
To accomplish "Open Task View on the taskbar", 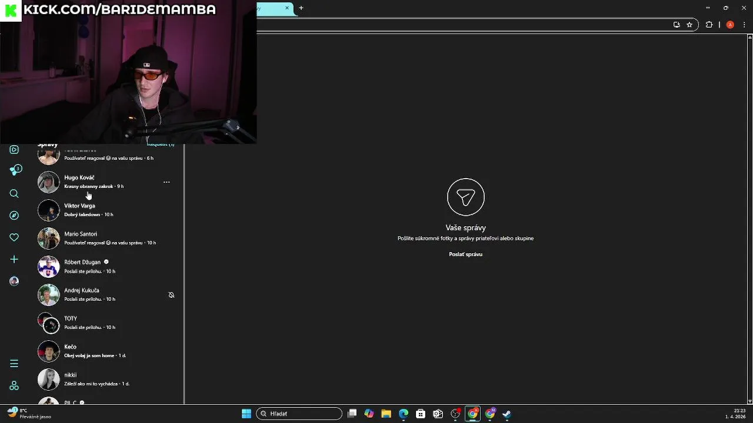I will (x=352, y=414).
